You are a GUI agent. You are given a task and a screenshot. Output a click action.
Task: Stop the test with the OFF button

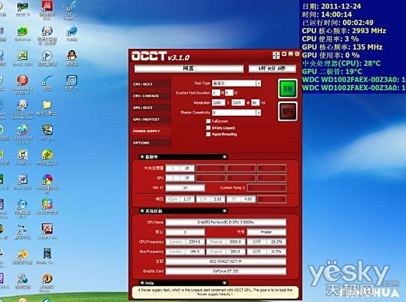click(x=288, y=111)
